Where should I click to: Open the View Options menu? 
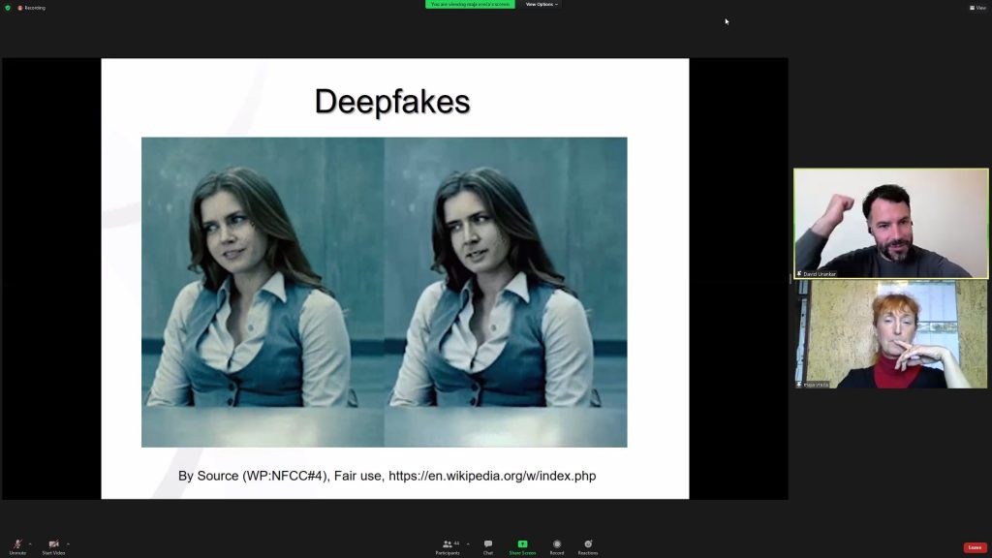[541, 5]
